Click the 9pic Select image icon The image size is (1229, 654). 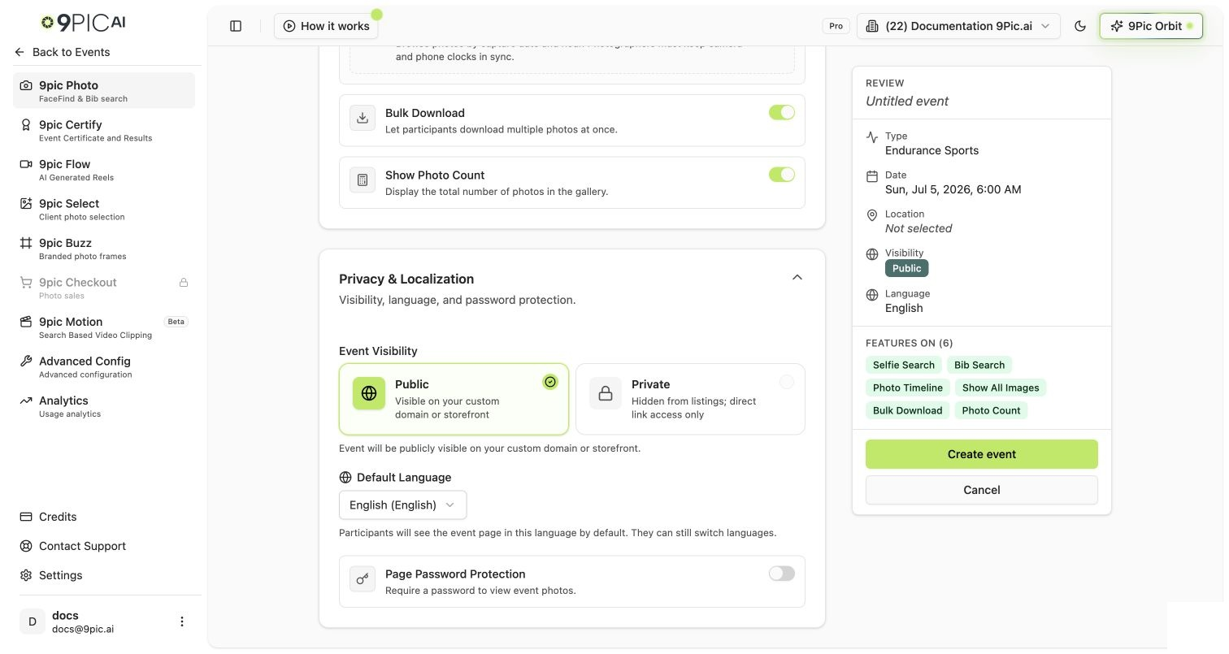pos(26,203)
